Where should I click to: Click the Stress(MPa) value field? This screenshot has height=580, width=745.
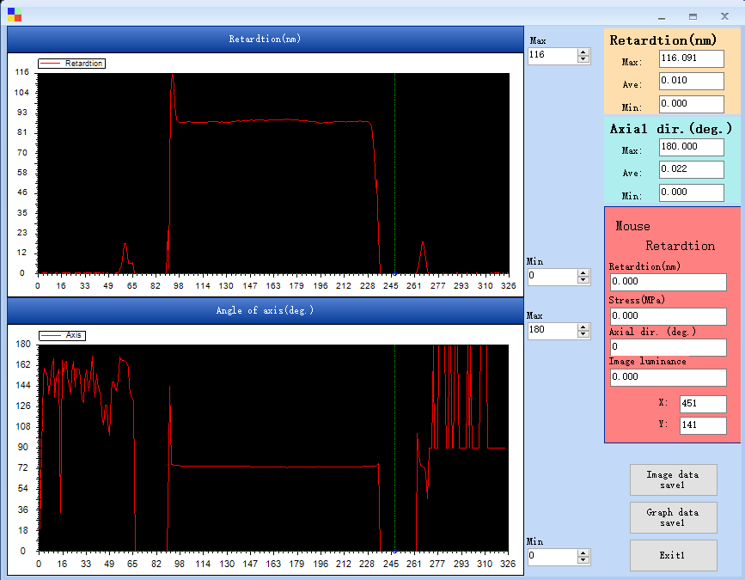(x=668, y=316)
